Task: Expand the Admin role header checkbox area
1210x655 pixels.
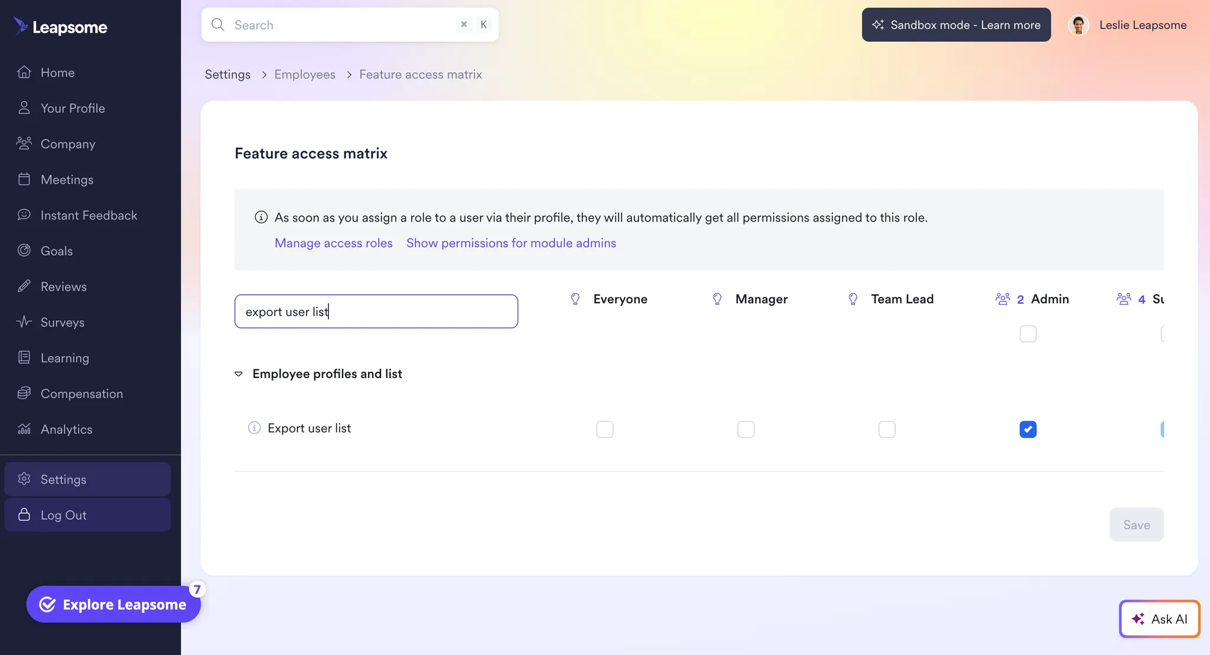Action: click(x=1027, y=334)
